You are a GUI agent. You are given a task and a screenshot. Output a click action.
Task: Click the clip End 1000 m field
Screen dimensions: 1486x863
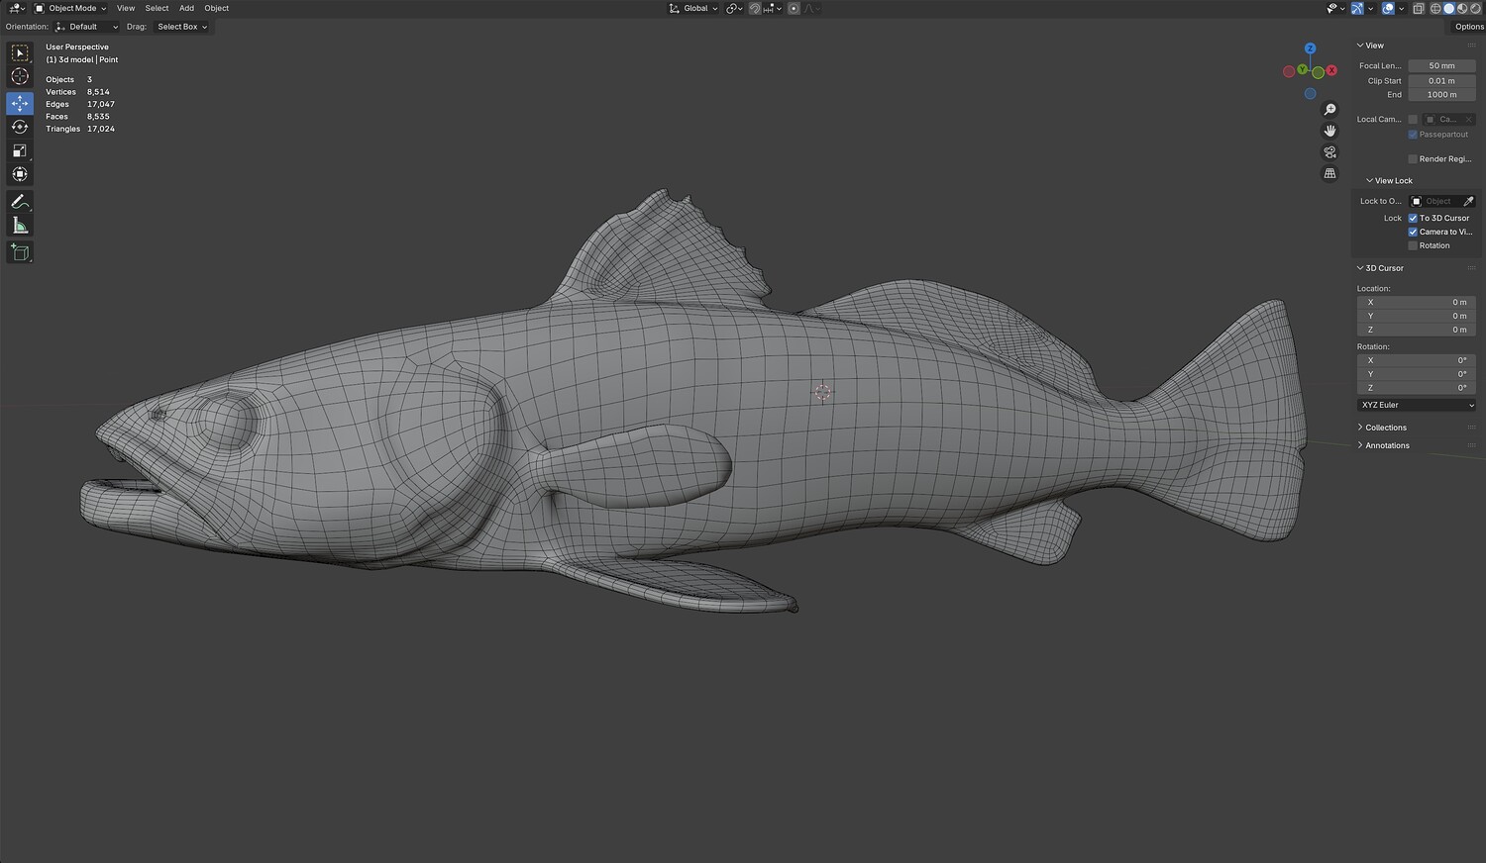[1442, 95]
